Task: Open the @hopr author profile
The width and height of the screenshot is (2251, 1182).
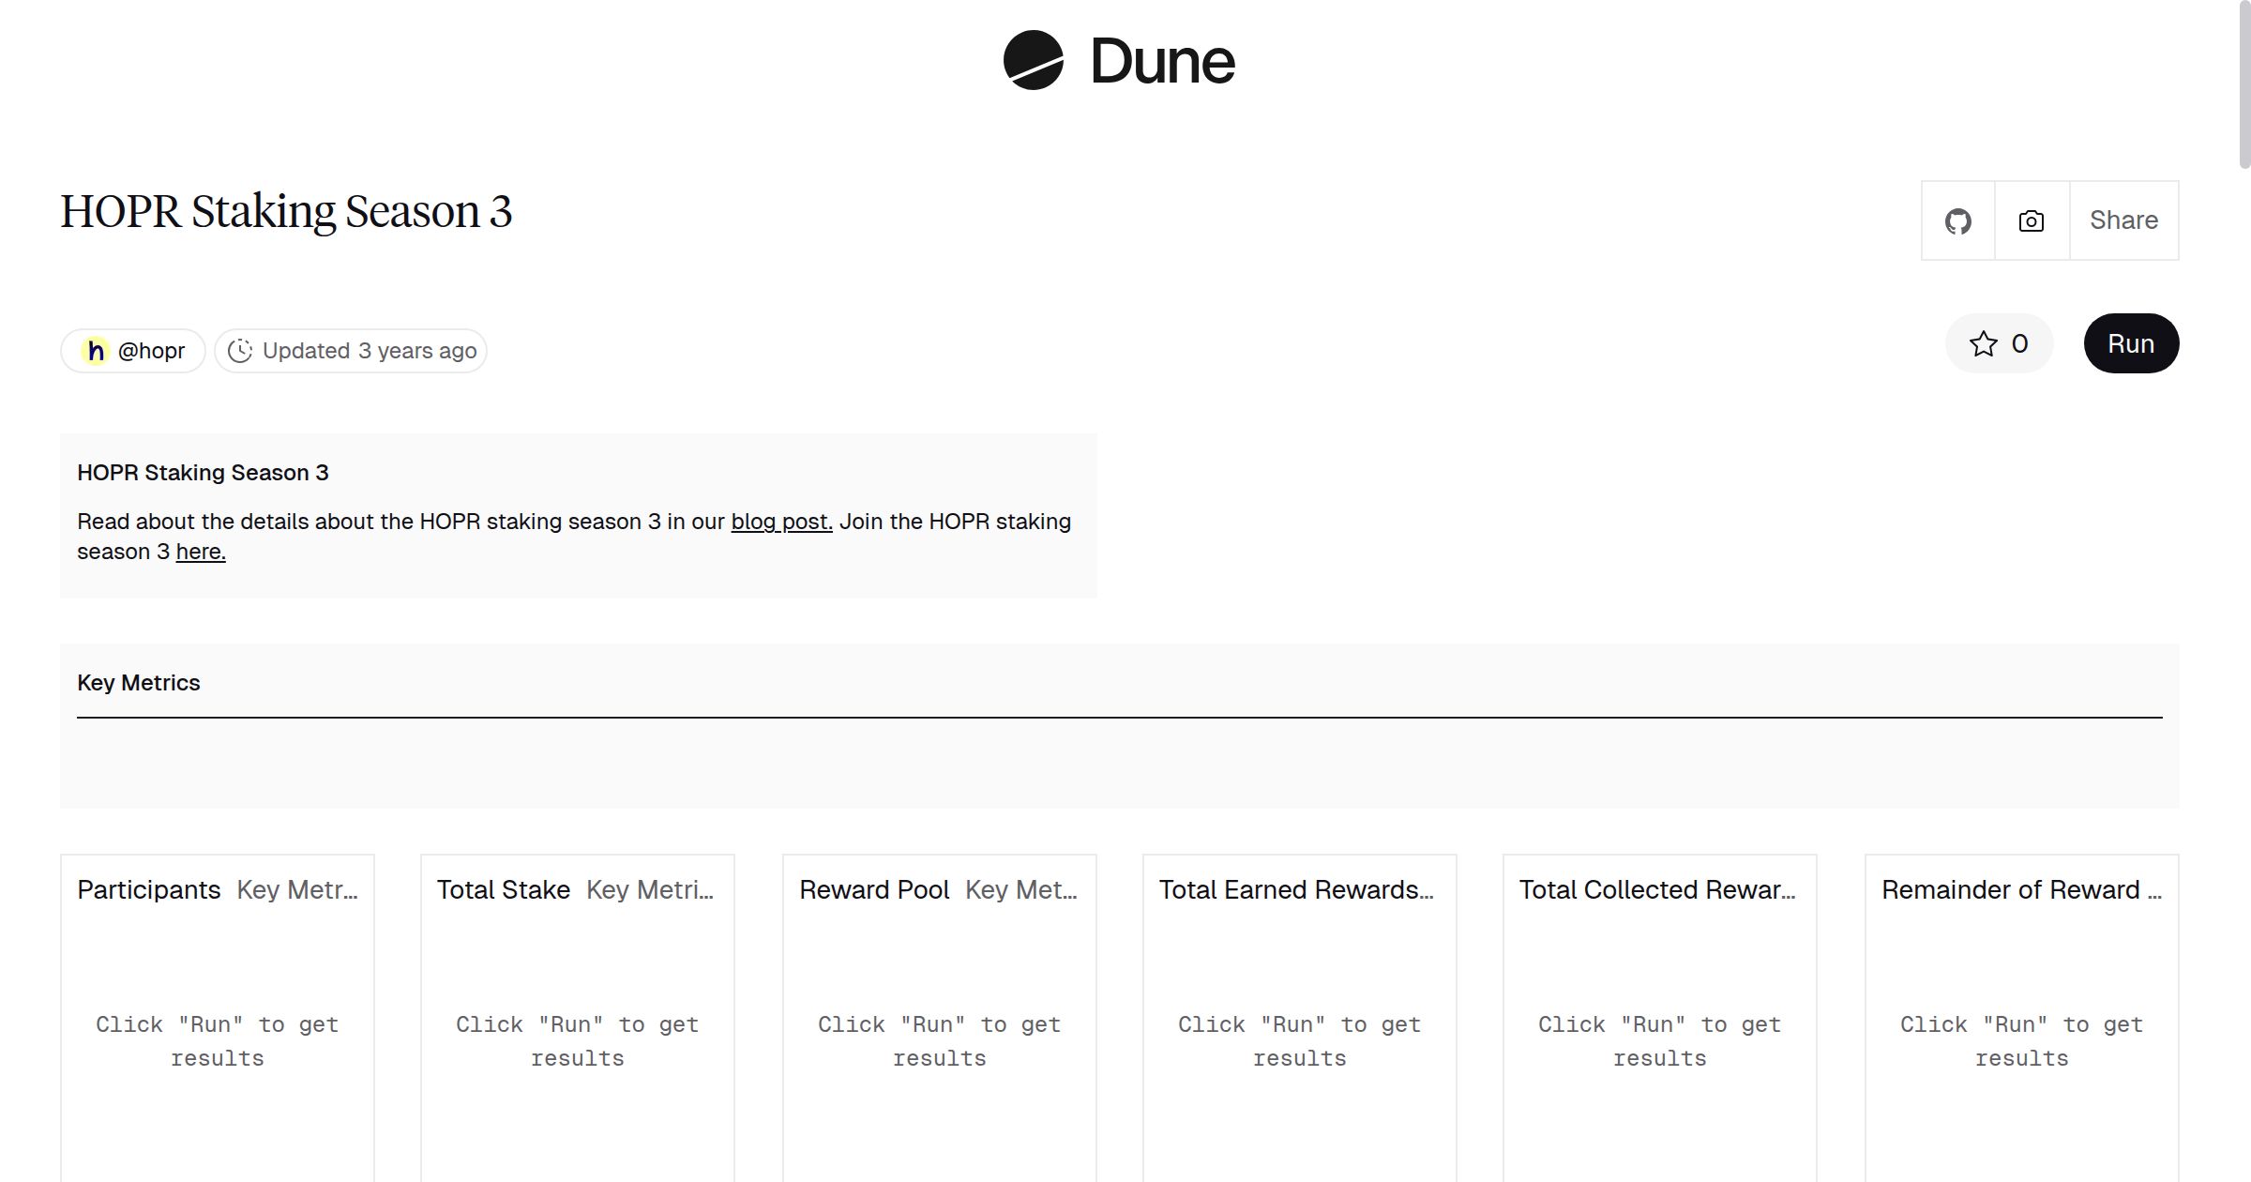Action: pyautogui.click(x=151, y=351)
